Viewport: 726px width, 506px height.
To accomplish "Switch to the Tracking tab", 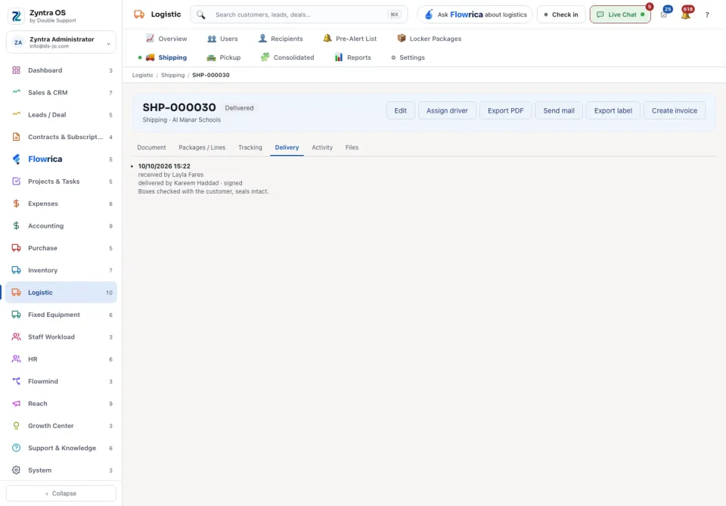I will click(250, 147).
